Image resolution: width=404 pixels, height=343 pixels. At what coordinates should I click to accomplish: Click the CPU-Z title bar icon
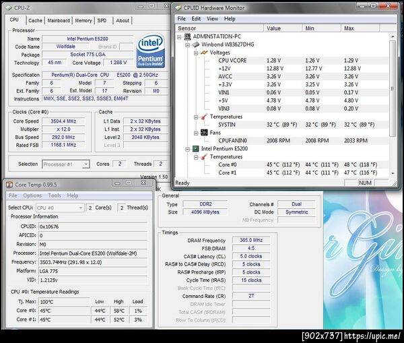click(9, 8)
